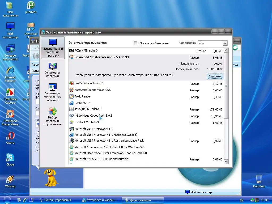Switch to Деинсталляция taskbar button
Screen dimensions: 272x204
tap(143, 200)
